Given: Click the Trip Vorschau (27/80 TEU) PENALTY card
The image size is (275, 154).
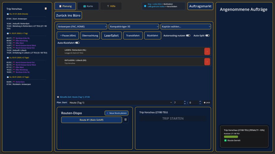Looking at the screenshot, I should tap(244, 136).
